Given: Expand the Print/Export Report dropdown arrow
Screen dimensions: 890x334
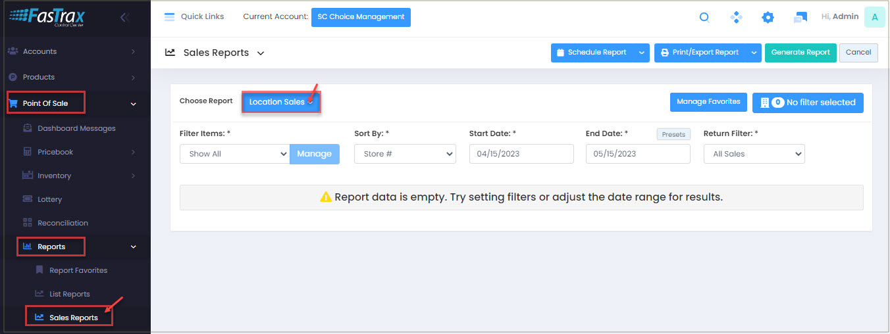Looking at the screenshot, I should click(x=754, y=53).
